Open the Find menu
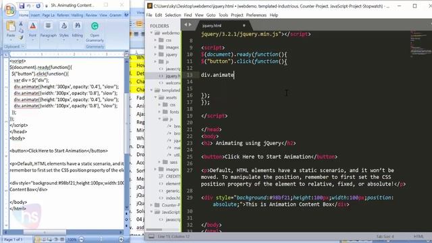432x243 pixels. (188, 15)
